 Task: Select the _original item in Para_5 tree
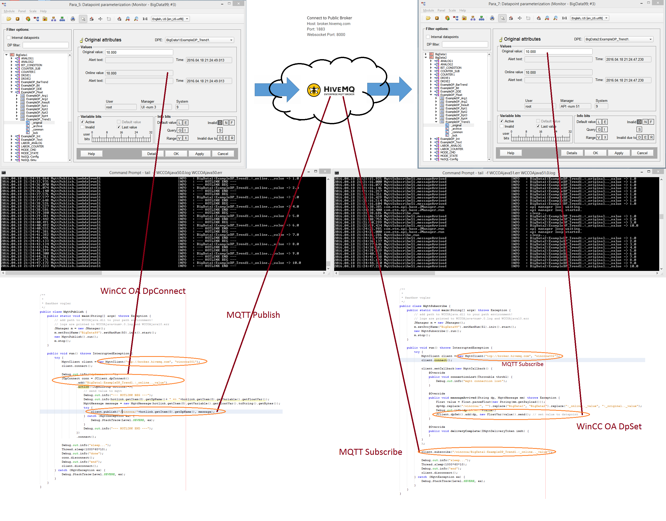click(38, 123)
